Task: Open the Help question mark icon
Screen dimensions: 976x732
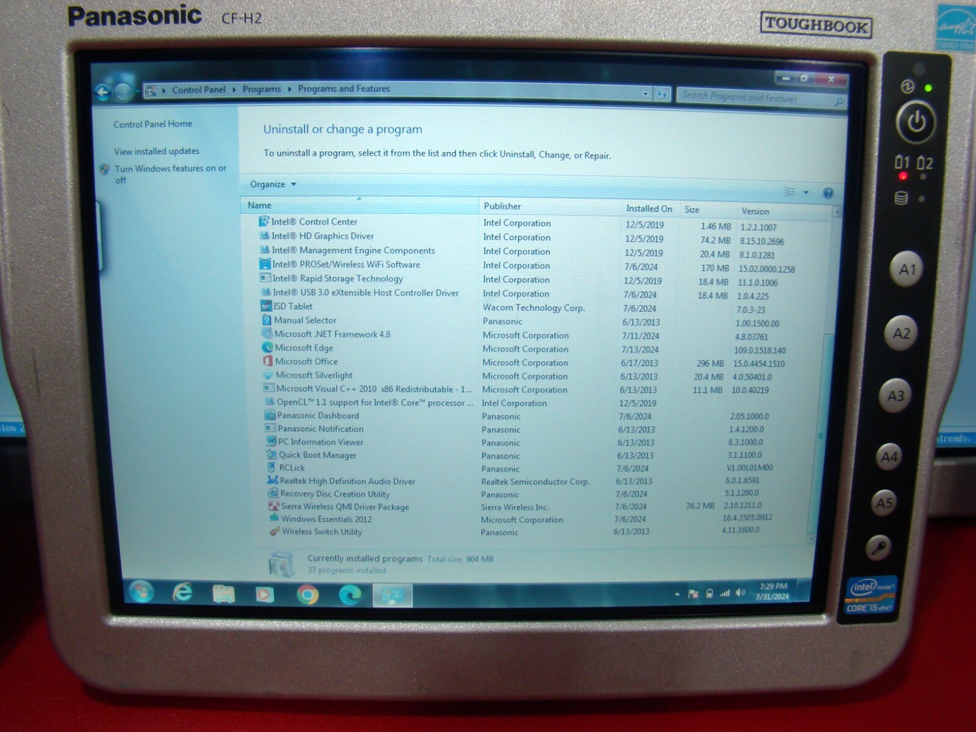Action: click(x=828, y=193)
